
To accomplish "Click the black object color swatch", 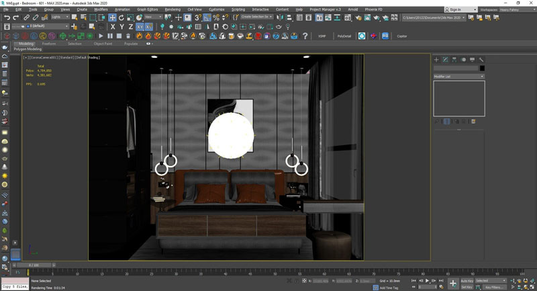I will point(481,68).
